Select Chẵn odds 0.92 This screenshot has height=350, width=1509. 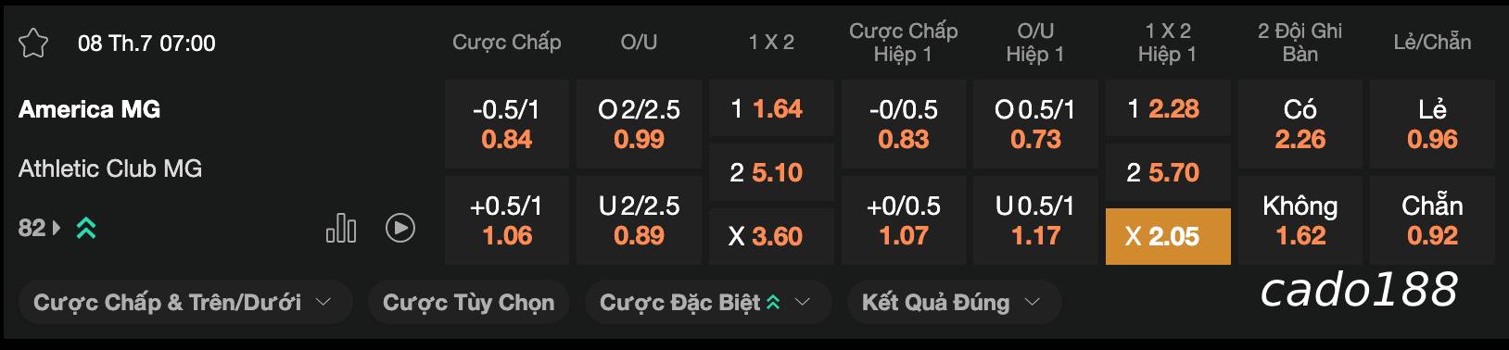coord(1432,220)
